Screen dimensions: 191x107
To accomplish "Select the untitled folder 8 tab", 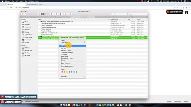I will click(83, 17).
